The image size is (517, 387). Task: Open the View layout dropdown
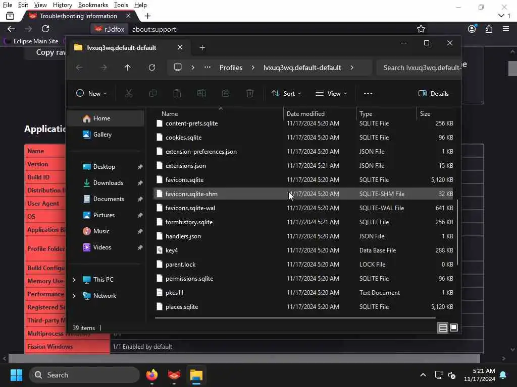[x=331, y=93]
